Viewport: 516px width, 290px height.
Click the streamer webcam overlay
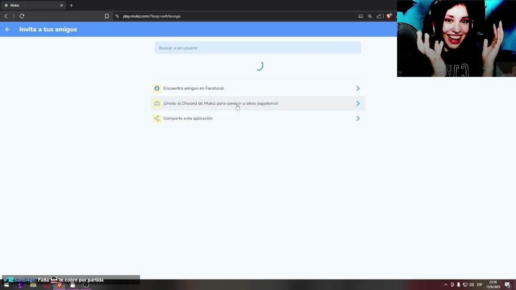[x=456, y=38]
